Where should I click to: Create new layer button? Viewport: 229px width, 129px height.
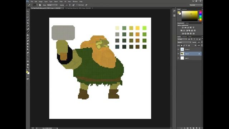pyautogui.click(x=196, y=128)
